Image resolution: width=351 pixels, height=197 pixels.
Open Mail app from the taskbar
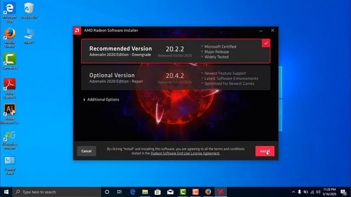(x=171, y=192)
